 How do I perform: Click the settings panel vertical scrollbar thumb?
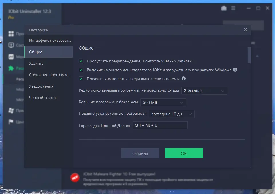tap(249, 55)
